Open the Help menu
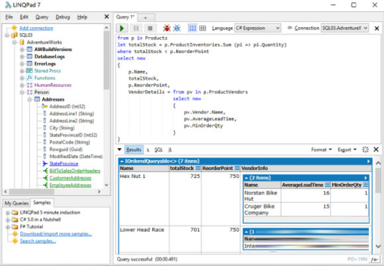384x266 pixels. click(x=82, y=17)
